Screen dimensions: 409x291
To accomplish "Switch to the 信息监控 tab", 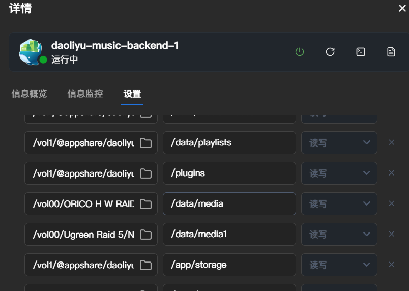I will (x=85, y=94).
